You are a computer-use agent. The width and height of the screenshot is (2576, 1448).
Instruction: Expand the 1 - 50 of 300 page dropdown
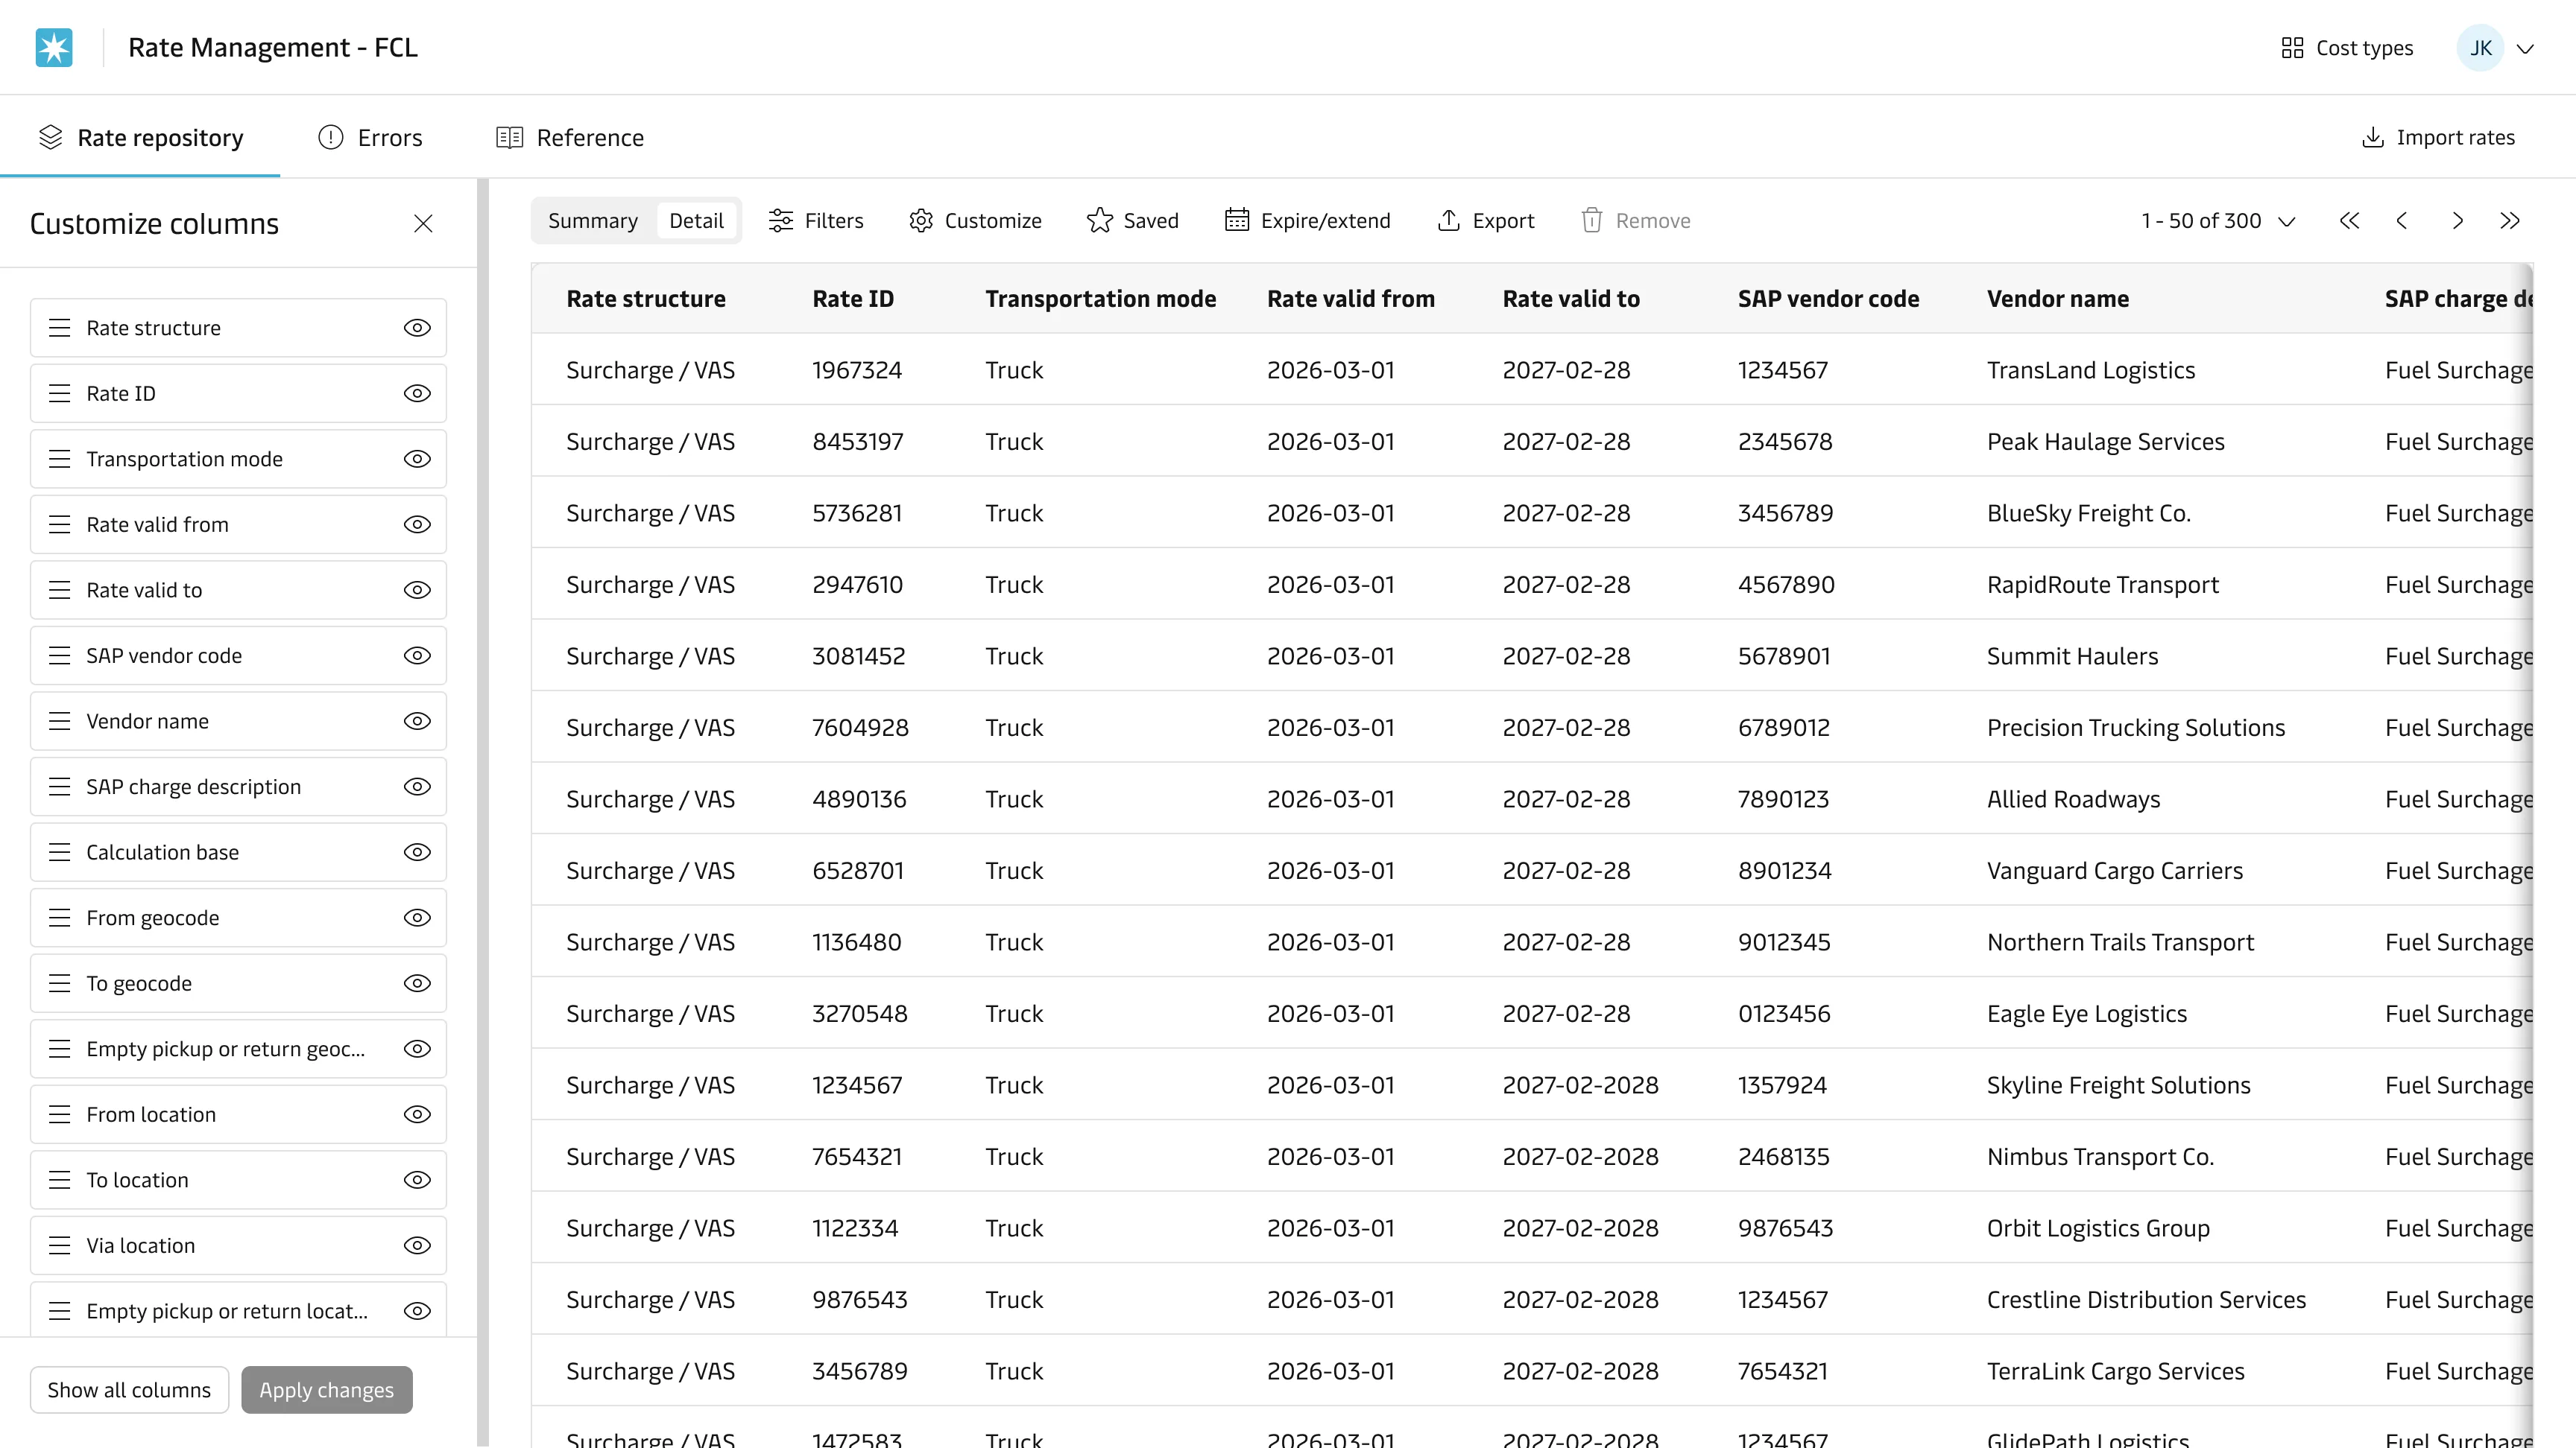2218,220
